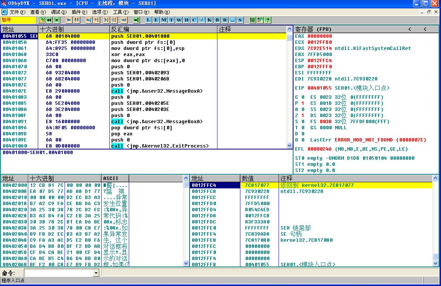This screenshot has height=286, width=441.
Task: Show the Breakpoints window (B button)
Action: 217,20
